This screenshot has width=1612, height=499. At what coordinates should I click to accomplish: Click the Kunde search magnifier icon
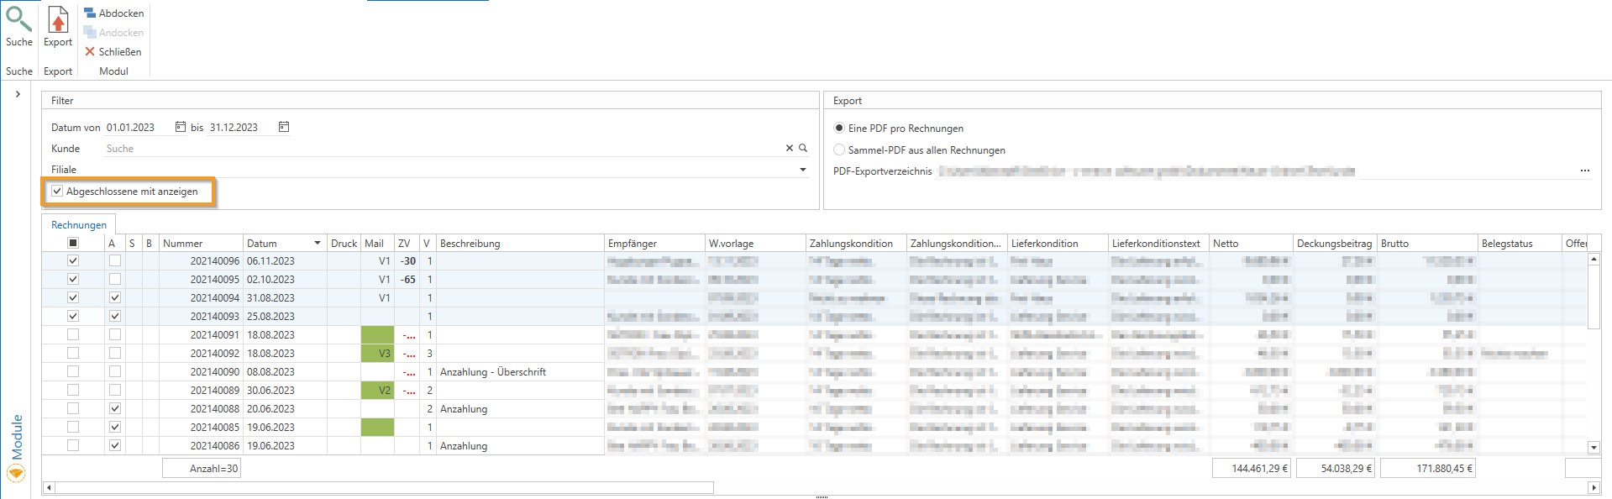[x=803, y=148]
